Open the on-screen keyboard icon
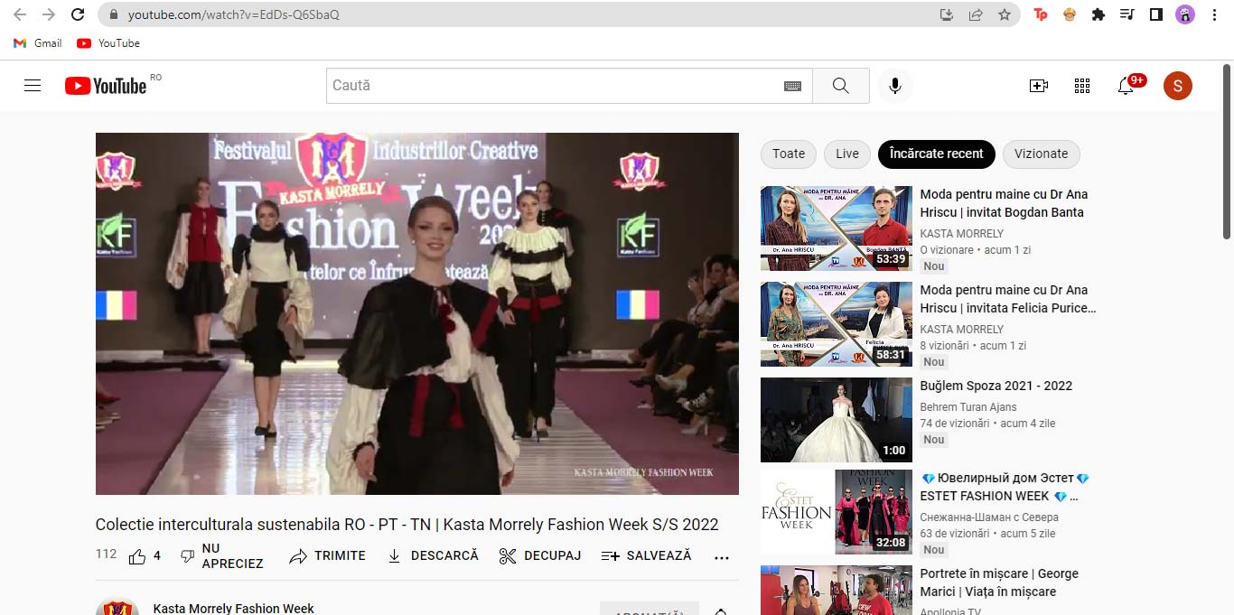 click(792, 86)
